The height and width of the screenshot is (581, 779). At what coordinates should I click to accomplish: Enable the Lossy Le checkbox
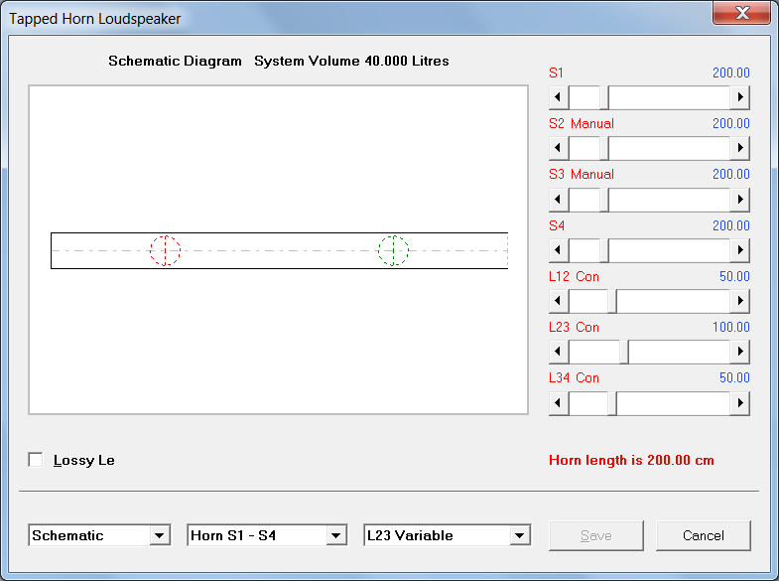(36, 460)
